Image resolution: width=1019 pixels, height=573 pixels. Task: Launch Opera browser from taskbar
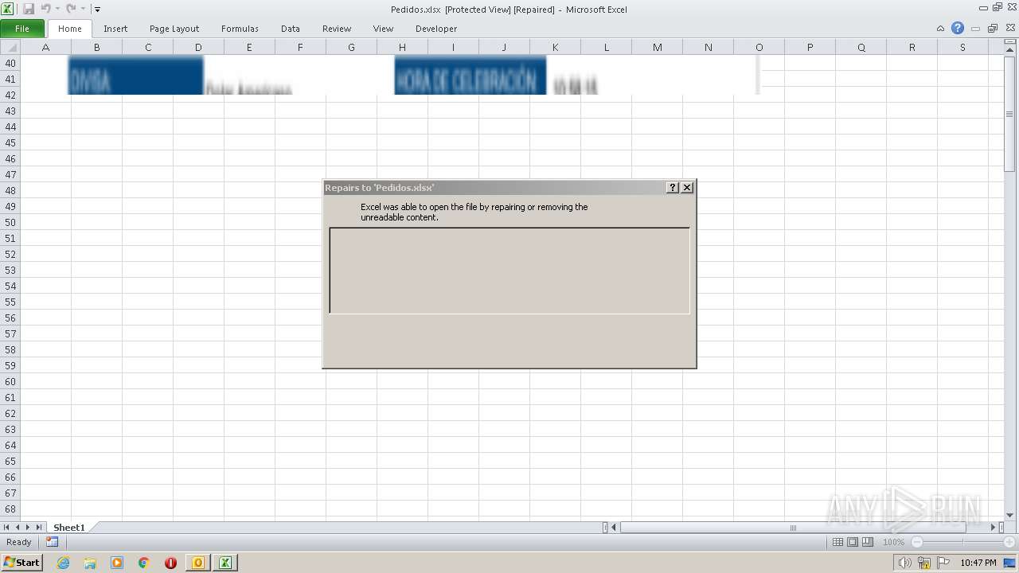(x=170, y=563)
